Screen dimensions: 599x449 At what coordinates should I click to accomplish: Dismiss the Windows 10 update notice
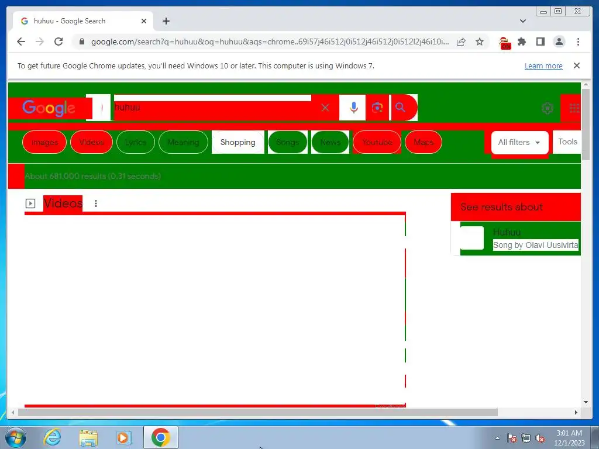point(577,65)
